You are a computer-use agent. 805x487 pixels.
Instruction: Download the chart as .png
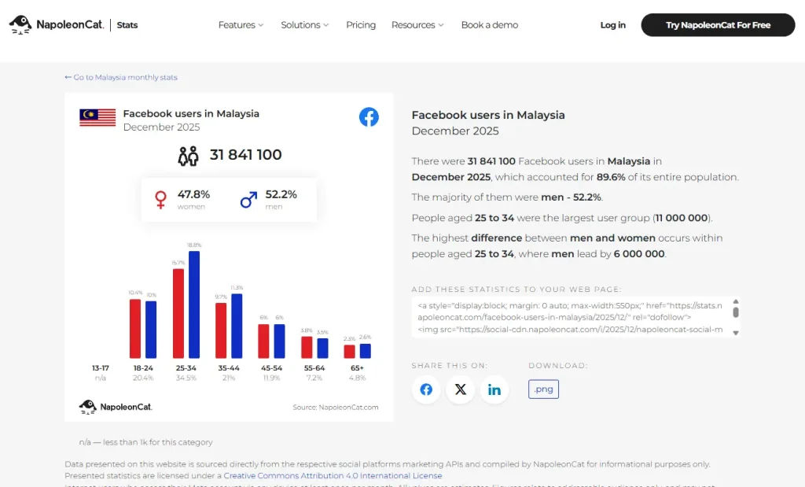543,389
